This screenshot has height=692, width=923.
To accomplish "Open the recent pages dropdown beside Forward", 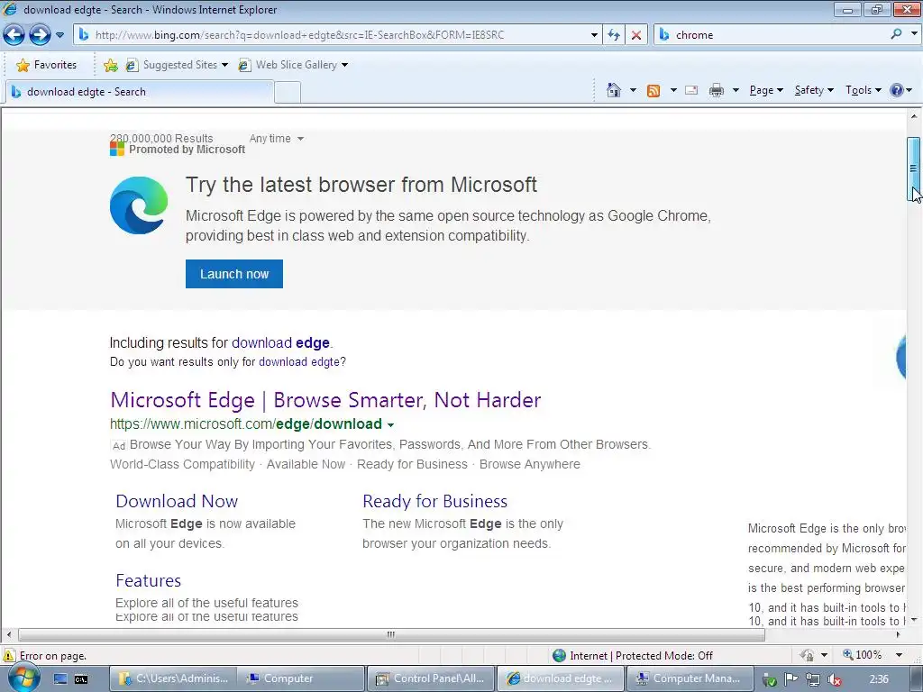I will pos(60,35).
